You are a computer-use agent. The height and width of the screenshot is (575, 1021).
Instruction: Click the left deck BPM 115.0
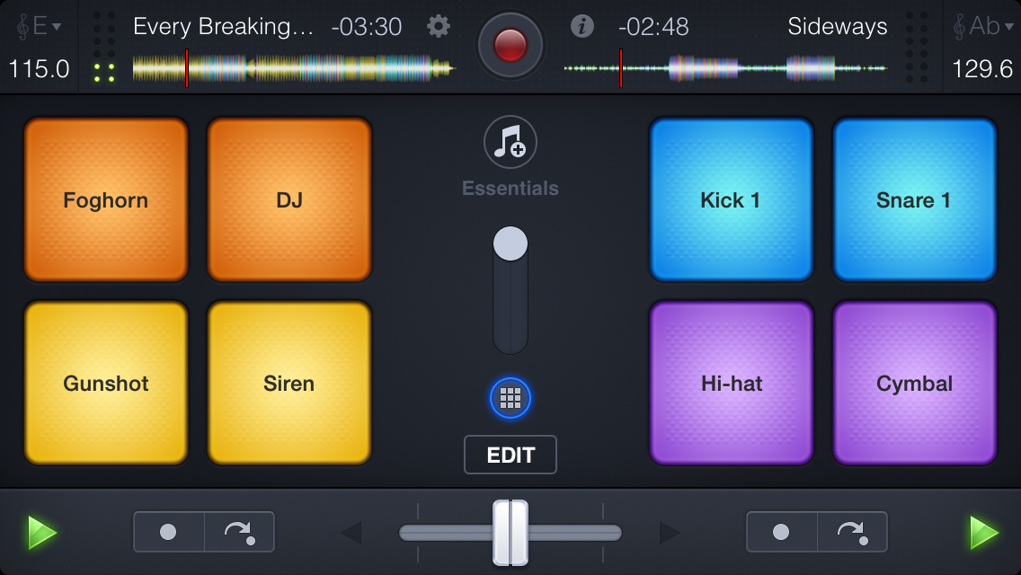click(x=39, y=68)
